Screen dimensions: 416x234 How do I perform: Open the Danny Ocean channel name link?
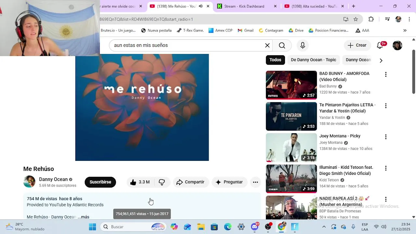tap(53, 179)
